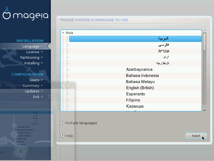This screenshot has height=161, width=214.
Task: Collapse the Asia tree node
Action: point(63,33)
